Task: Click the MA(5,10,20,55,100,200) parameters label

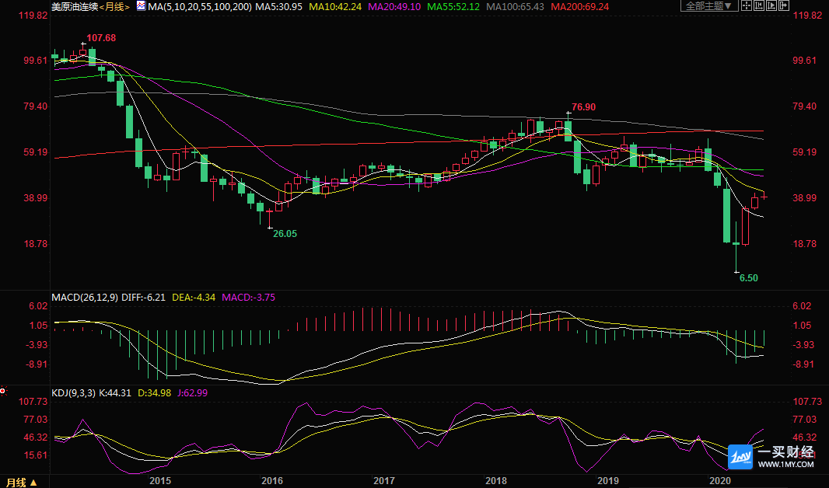Action: pyautogui.click(x=200, y=7)
